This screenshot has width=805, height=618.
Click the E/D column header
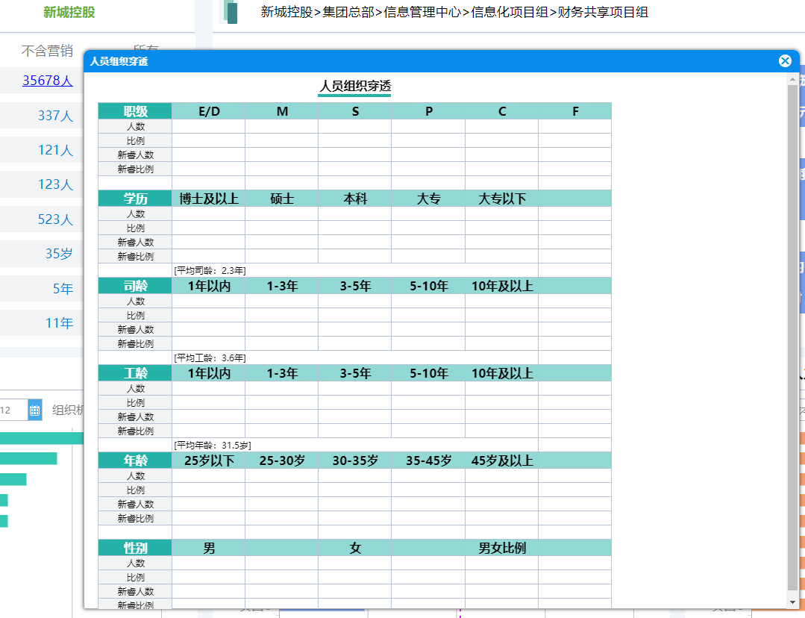pos(209,111)
